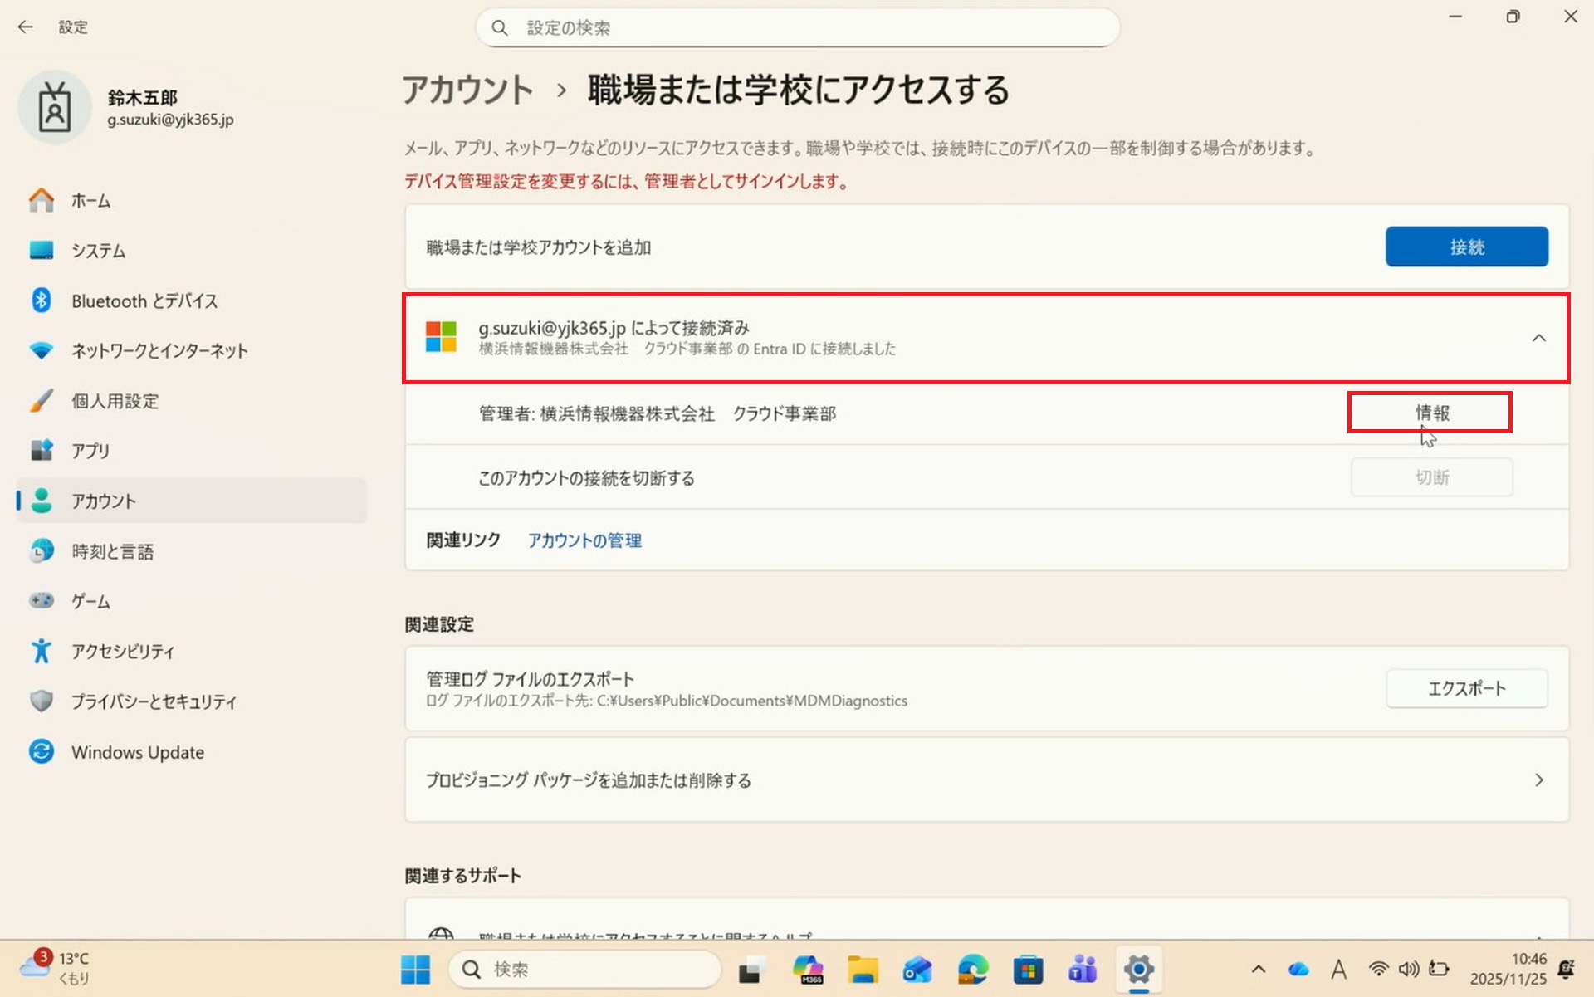
Task: Go to Windows Update section
Action: point(137,752)
